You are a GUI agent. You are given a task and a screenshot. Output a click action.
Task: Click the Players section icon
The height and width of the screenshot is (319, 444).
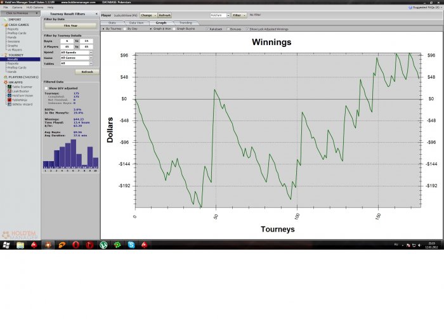(x=5, y=77)
